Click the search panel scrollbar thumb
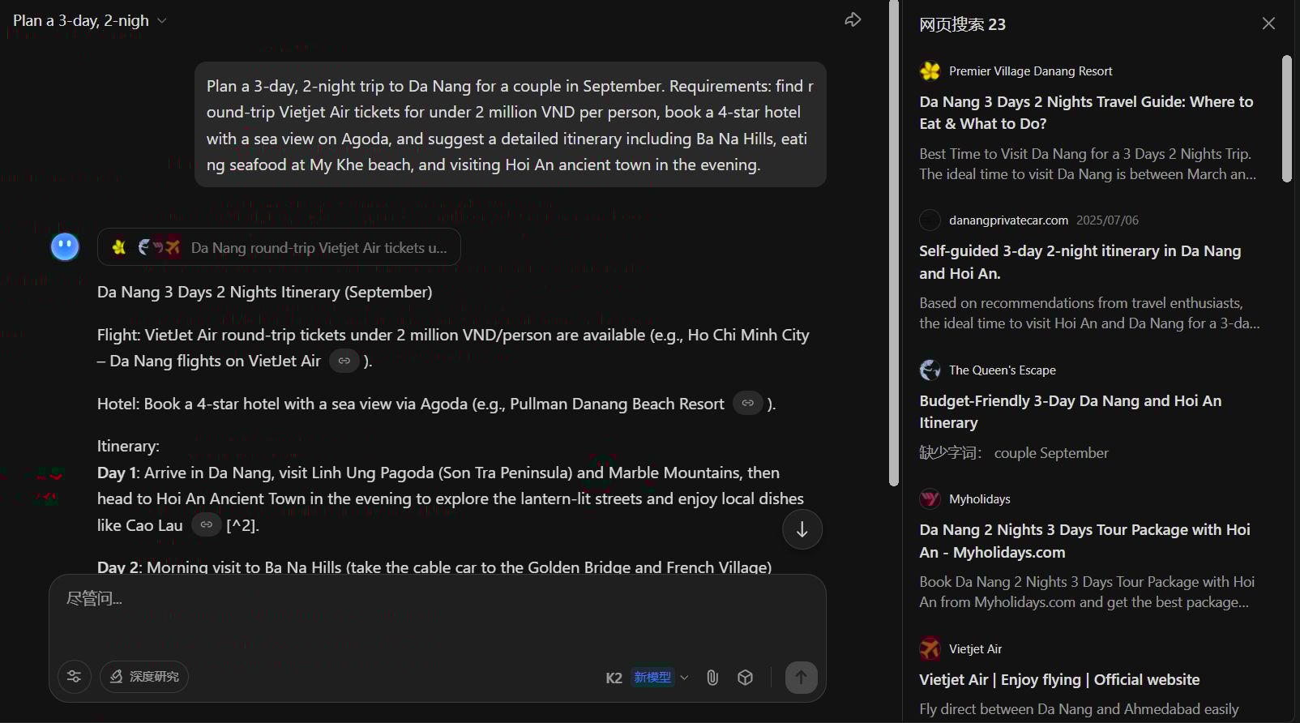This screenshot has width=1300, height=723. [x=1287, y=118]
